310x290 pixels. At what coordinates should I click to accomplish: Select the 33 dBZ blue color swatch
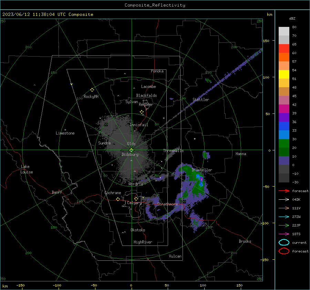tap(284, 134)
